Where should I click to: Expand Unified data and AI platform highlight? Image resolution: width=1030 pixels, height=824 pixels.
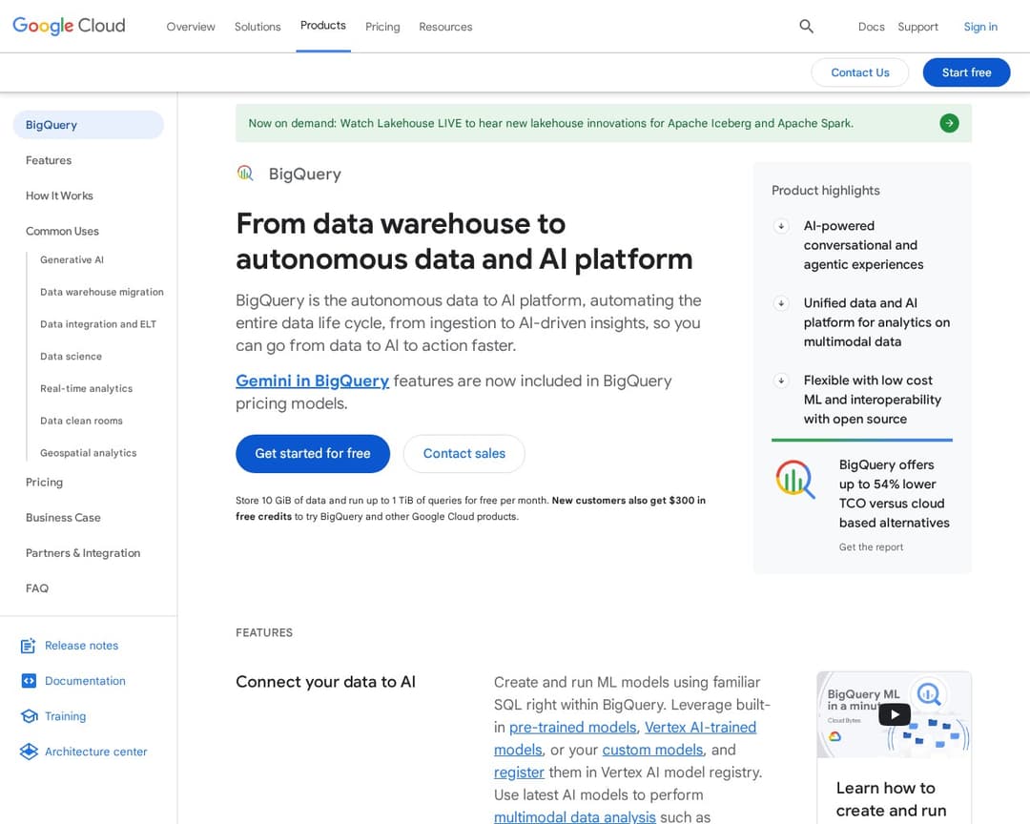click(x=781, y=303)
